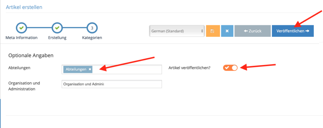
Task: Go back with the Zurück button
Action: pos(253,31)
